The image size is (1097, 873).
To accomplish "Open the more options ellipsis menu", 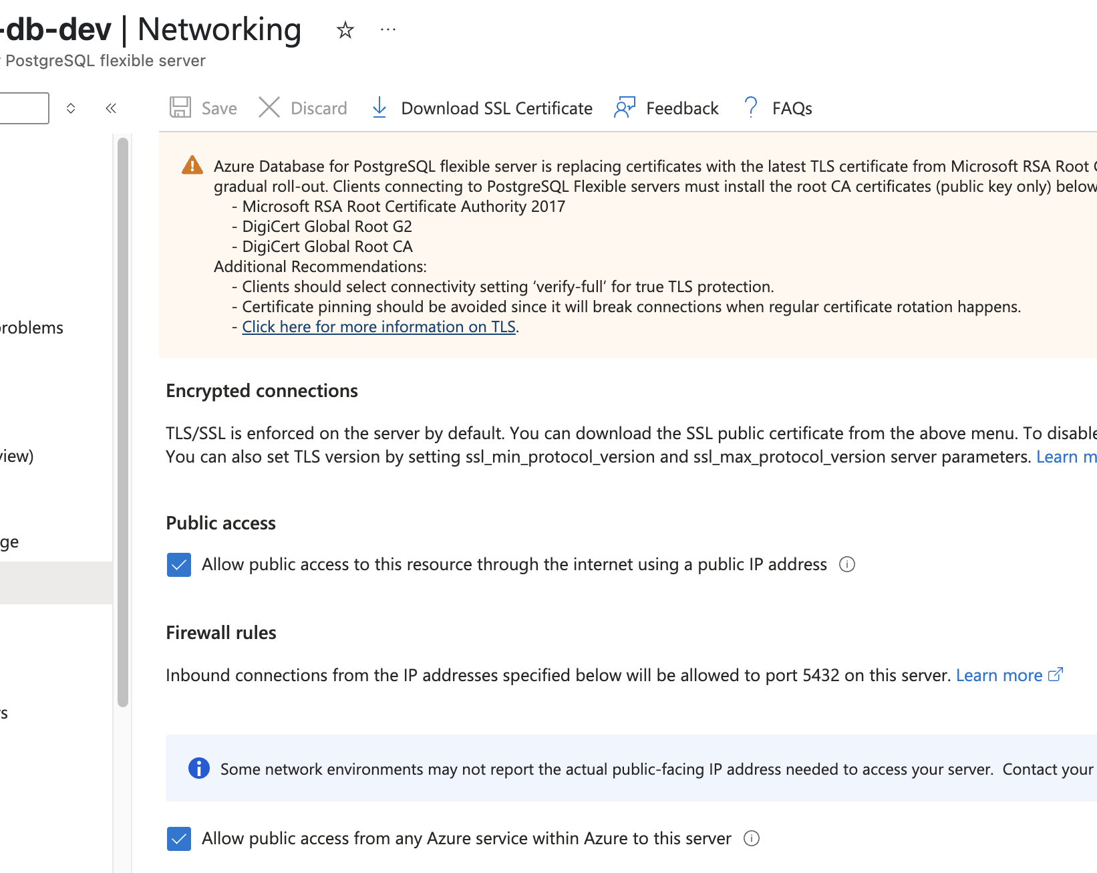I will (x=388, y=30).
